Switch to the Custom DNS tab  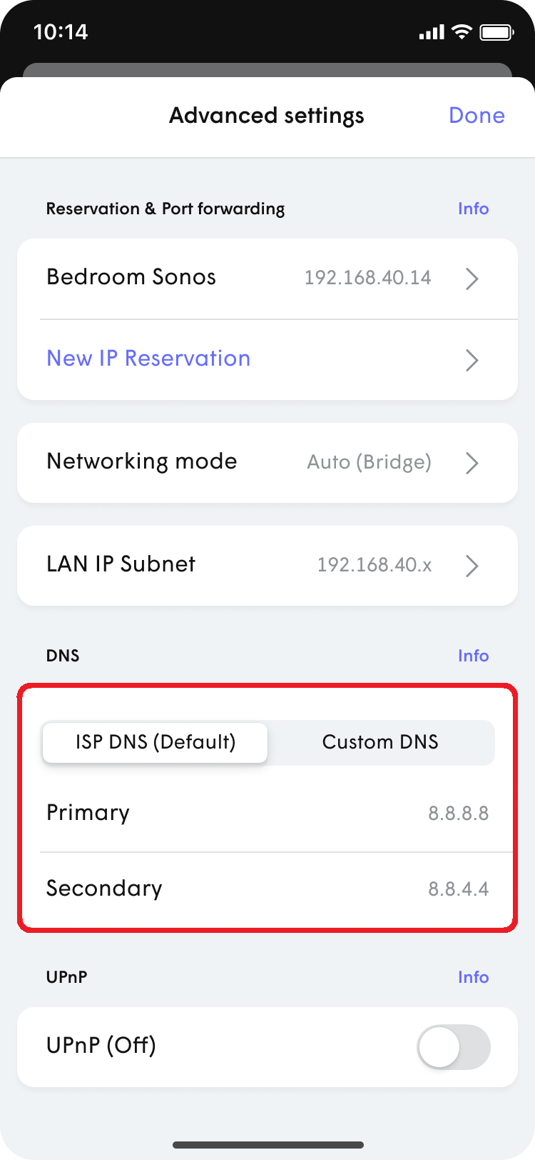[x=380, y=742]
